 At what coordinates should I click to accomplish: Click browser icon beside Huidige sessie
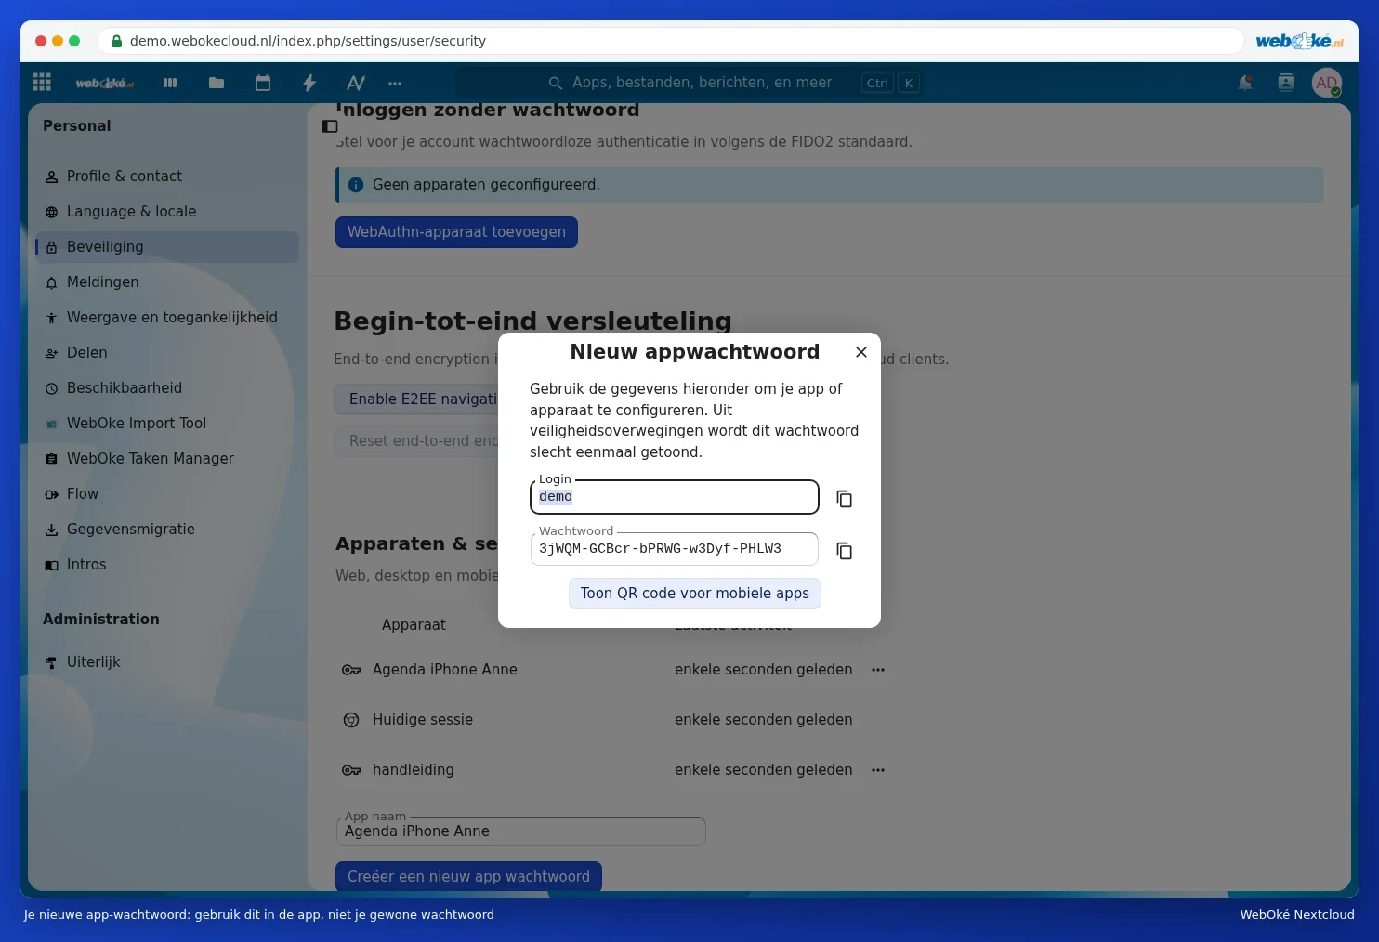point(351,720)
